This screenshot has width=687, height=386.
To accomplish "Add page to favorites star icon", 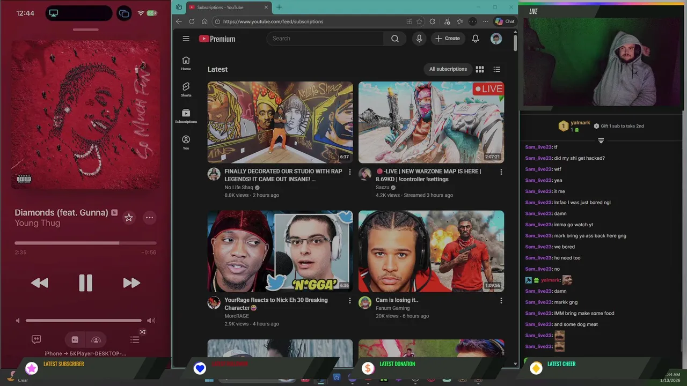I will [419, 21].
